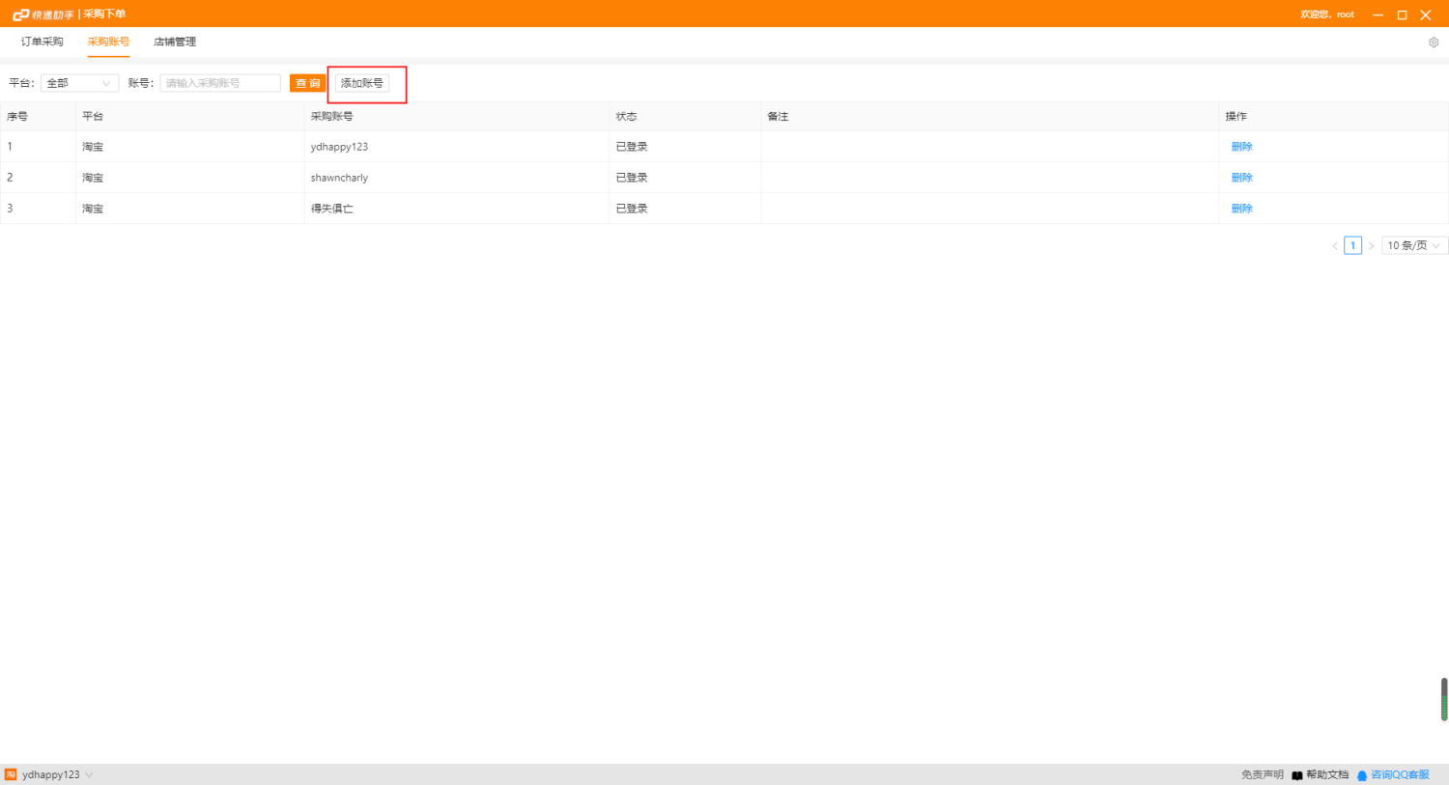1449x785 pixels.
Task: Switch to the 店铺管理 tab
Action: pyautogui.click(x=175, y=42)
